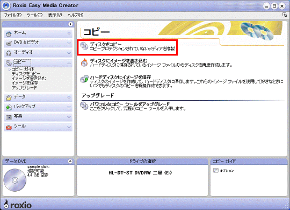Select イメージを保存 in sidebar
The width and height of the screenshot is (290, 210).
click(25, 83)
